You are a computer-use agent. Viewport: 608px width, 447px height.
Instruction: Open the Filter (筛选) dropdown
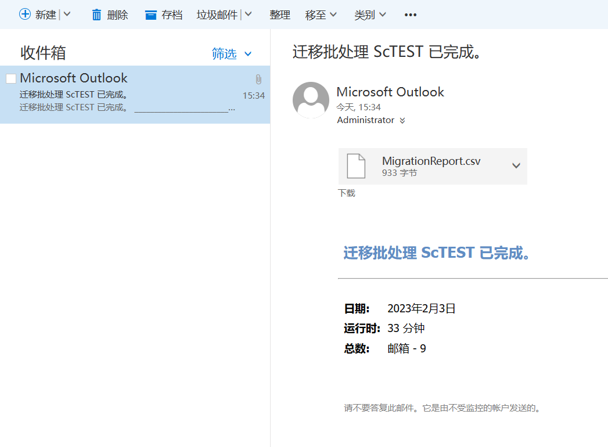(232, 53)
